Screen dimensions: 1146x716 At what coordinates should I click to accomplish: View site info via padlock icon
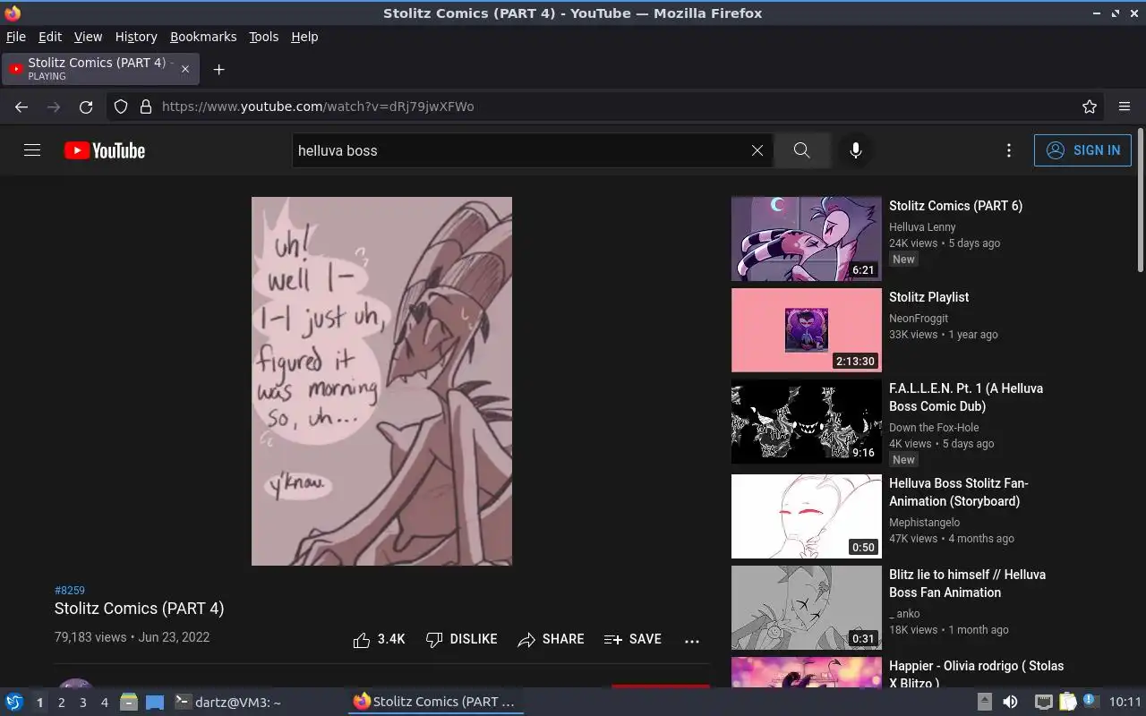pyautogui.click(x=146, y=107)
